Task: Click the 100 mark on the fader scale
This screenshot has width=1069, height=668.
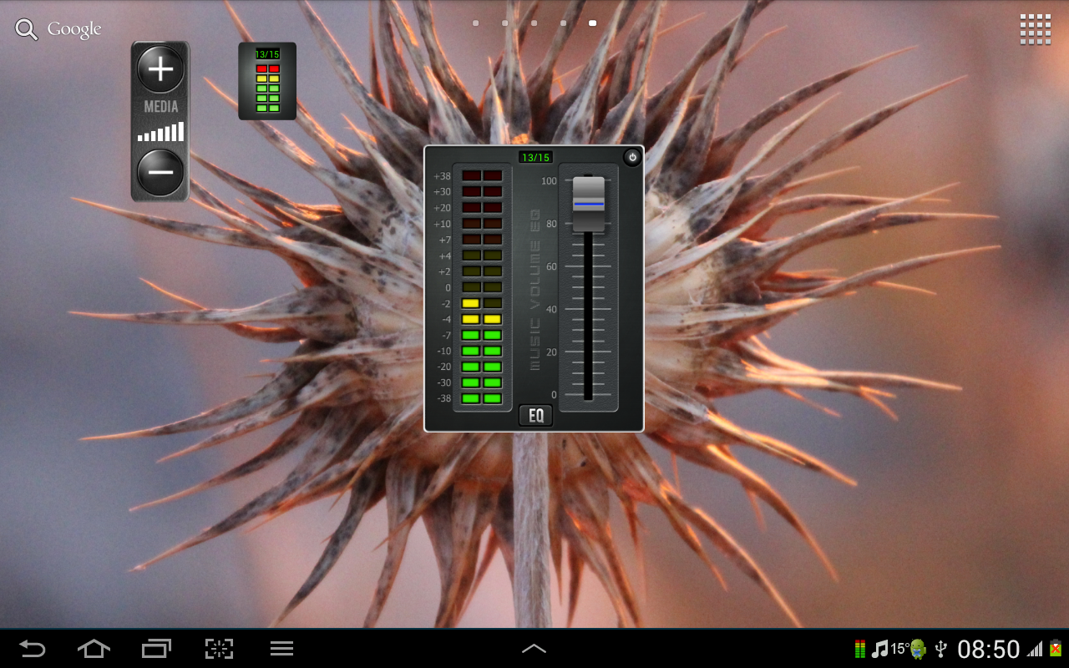Action: point(549,181)
